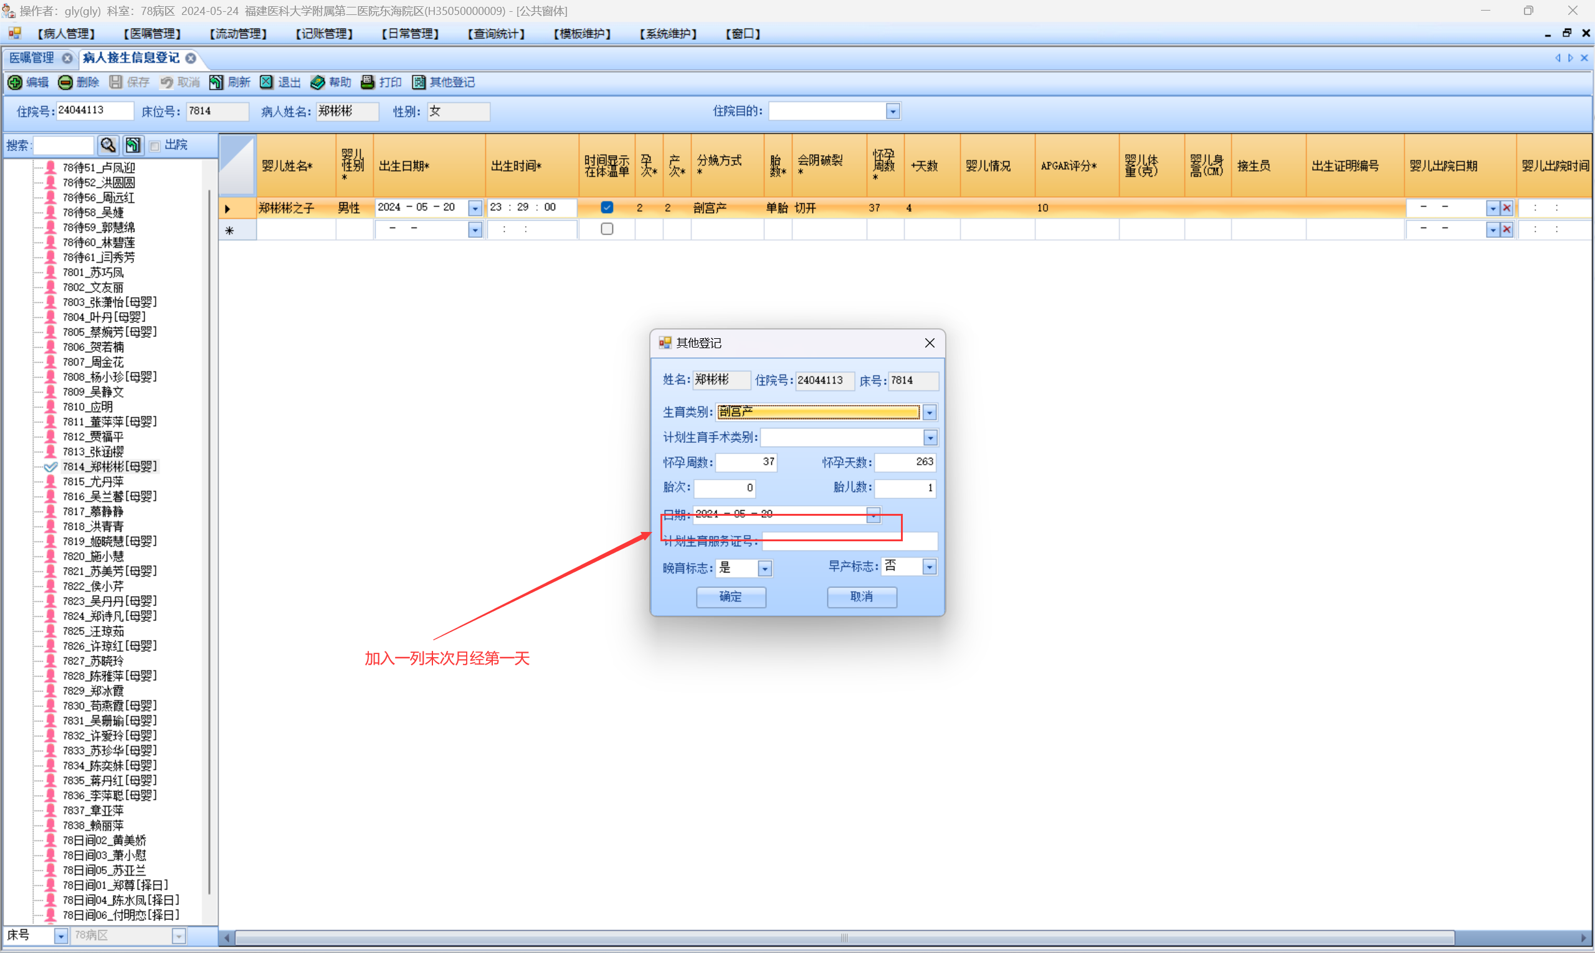Click the 取消 button in the 其他登记 dialog
1595x953 pixels.
(x=862, y=597)
